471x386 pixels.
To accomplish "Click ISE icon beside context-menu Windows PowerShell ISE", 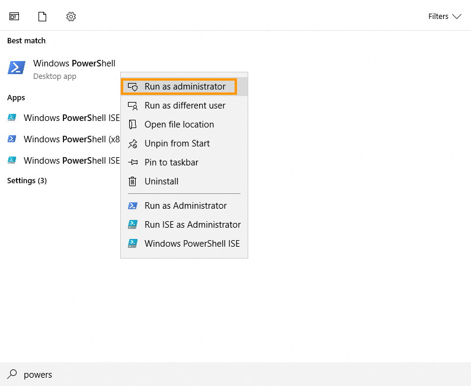I will tap(133, 244).
